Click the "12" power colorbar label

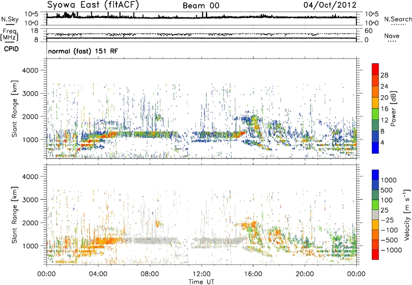click(x=384, y=120)
